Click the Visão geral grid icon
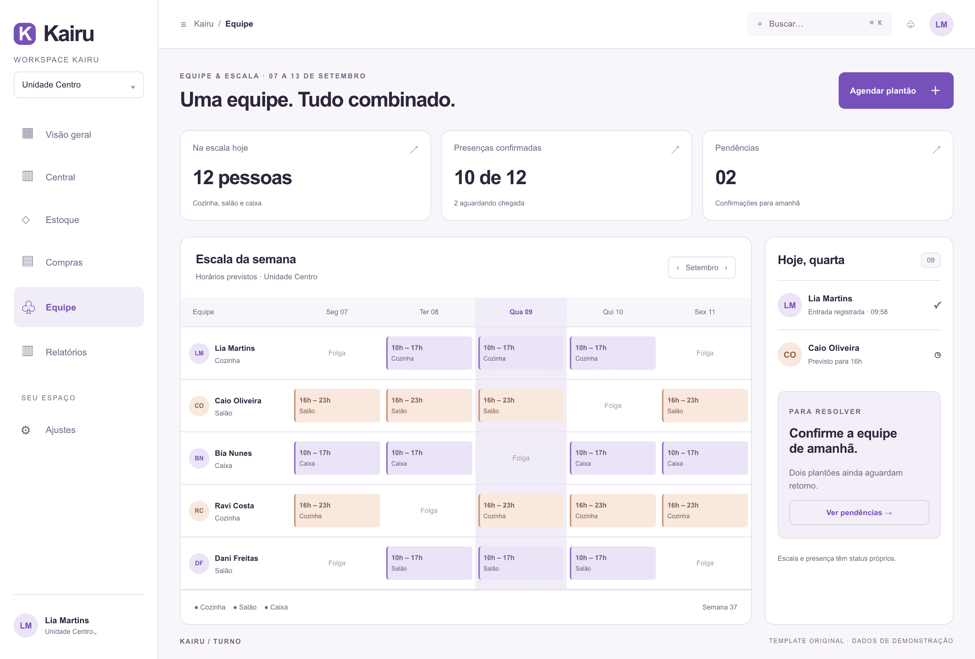The image size is (975, 659). [28, 134]
